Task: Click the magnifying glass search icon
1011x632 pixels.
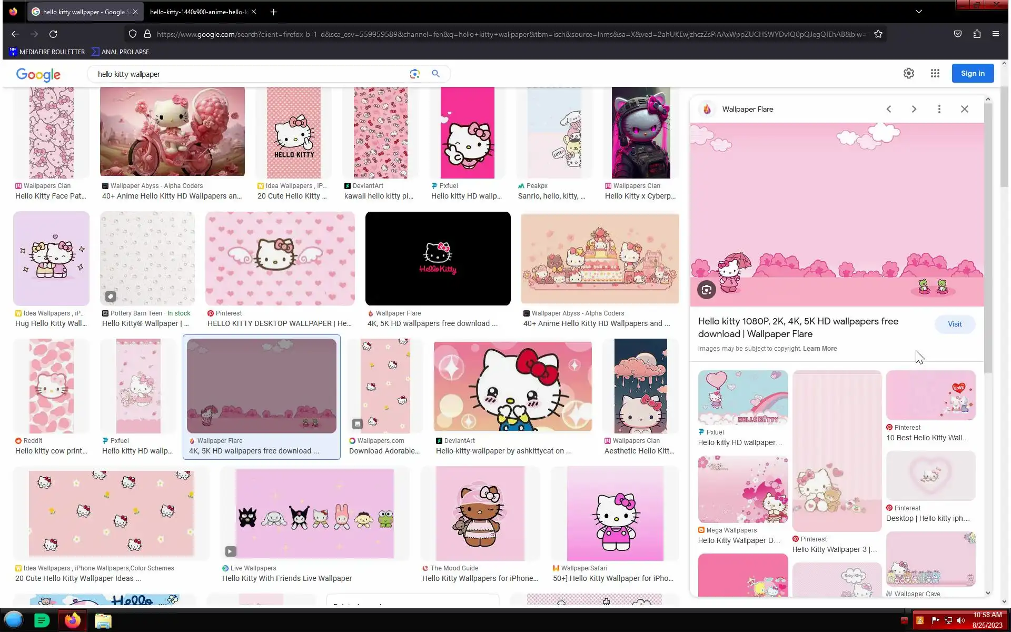Action: pos(435,74)
